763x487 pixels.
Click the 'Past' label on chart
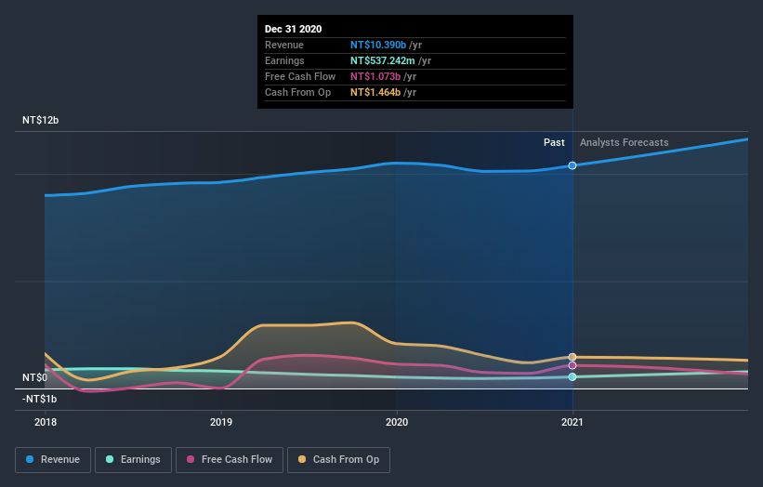[554, 142]
